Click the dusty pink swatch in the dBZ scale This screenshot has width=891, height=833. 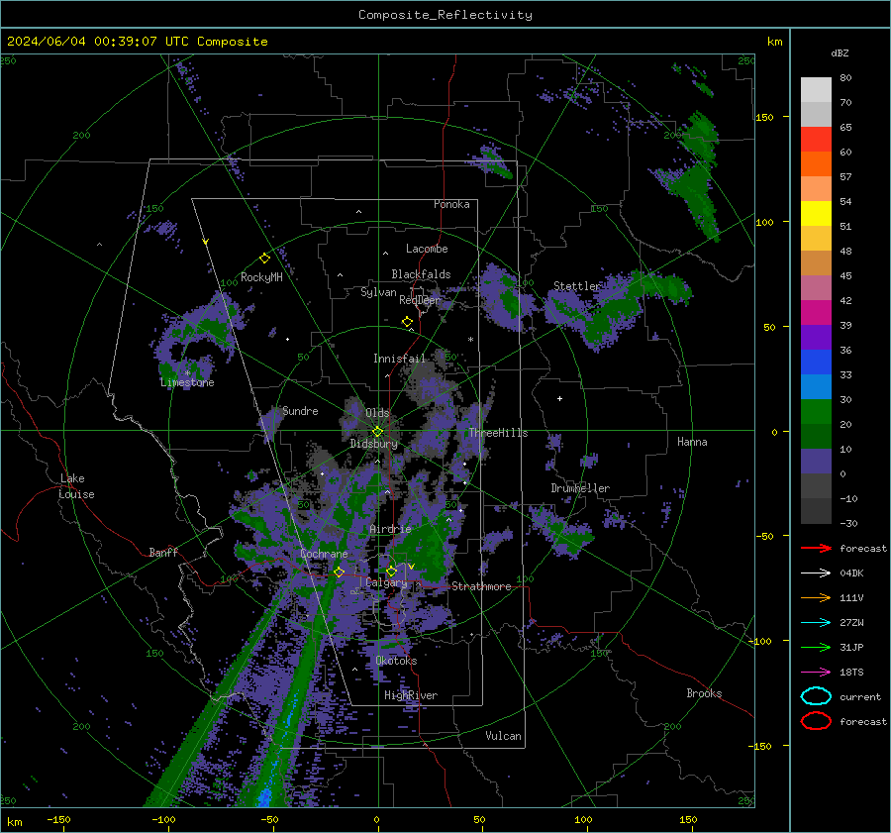coord(816,287)
